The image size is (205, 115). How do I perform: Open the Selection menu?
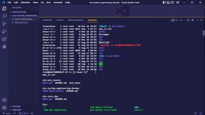[25, 3]
